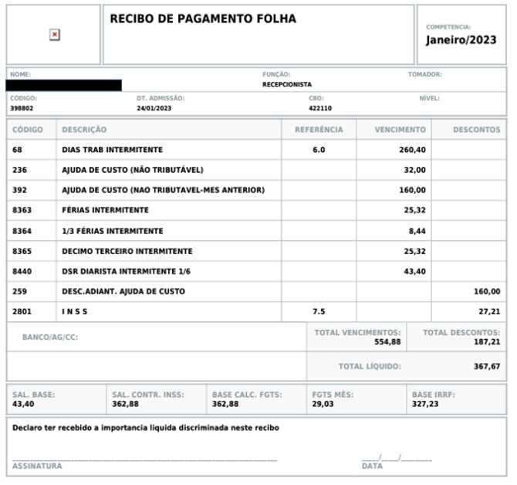
Task: Click the DATA date line
Action: coord(397,458)
